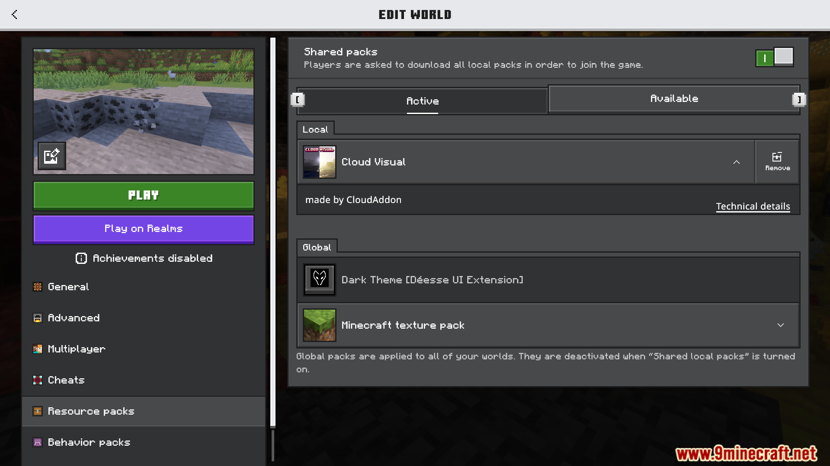Screen dimensions: 830x466
Task: Expand the Minecraft texture pack entry
Action: coord(780,325)
